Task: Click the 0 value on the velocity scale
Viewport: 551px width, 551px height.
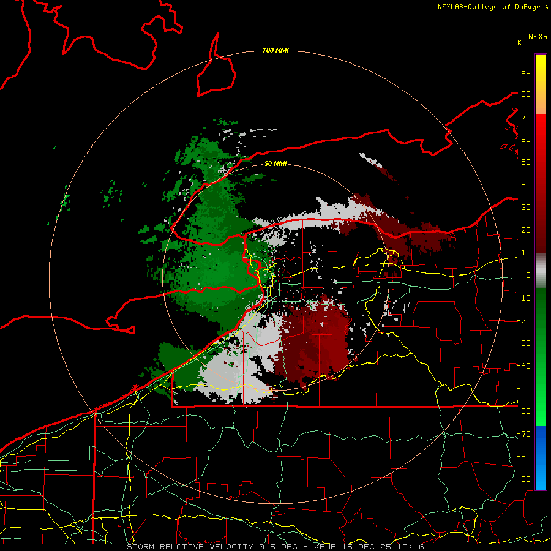Action: click(528, 275)
